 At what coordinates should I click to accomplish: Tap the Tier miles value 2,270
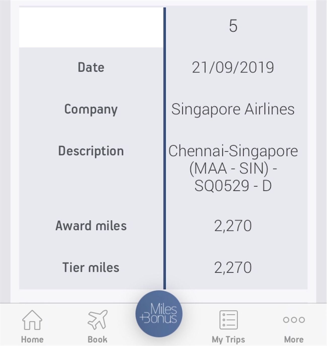233,267
